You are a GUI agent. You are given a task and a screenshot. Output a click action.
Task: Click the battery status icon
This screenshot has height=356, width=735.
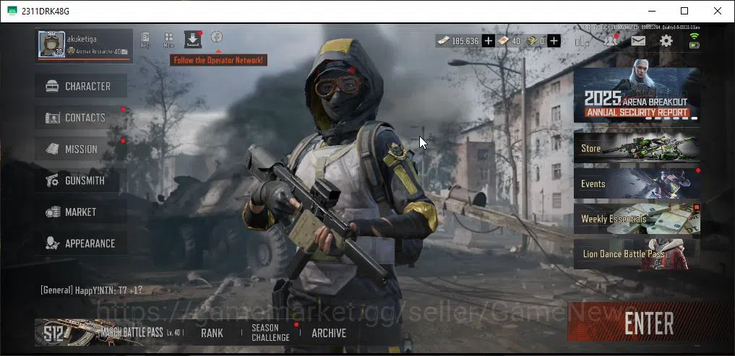(695, 45)
